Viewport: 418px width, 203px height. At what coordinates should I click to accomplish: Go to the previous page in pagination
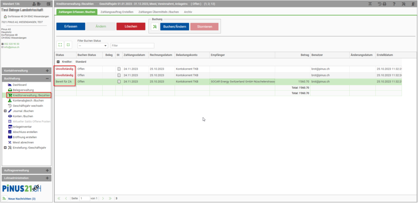click(x=66, y=199)
